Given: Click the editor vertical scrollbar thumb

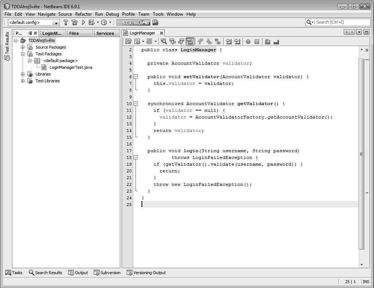Looking at the screenshot, I should (362, 154).
